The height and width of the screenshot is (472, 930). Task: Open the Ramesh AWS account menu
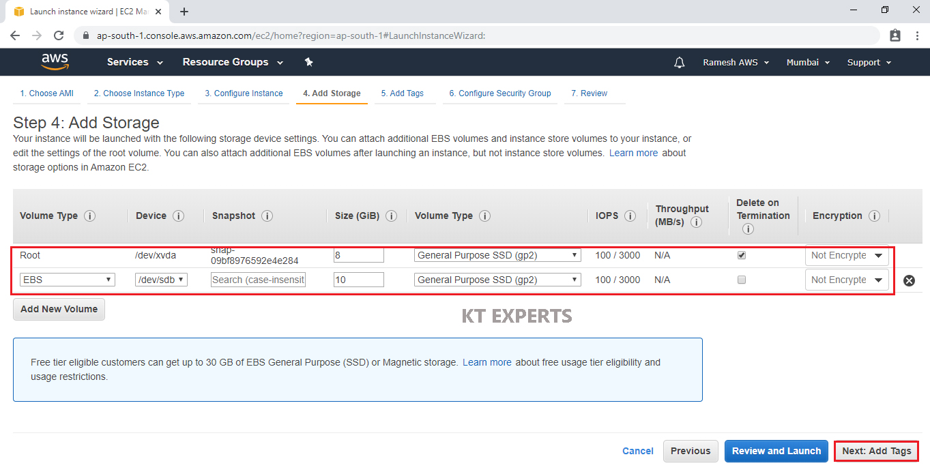coord(736,62)
